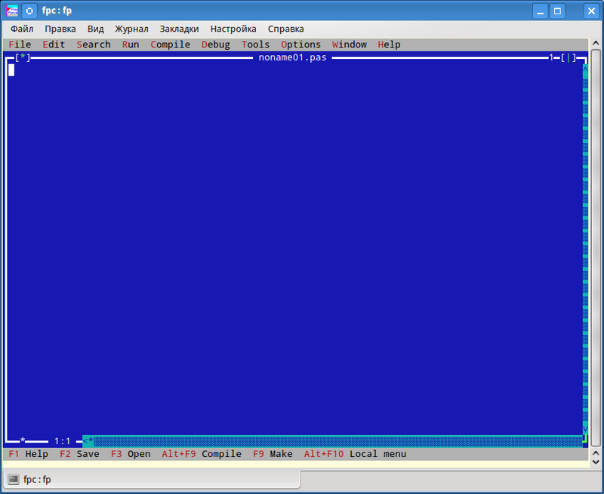Open the Настройка menu
This screenshot has width=604, height=494.
233,29
